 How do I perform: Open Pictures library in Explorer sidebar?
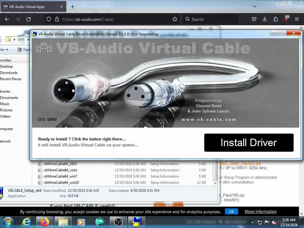tap(6, 110)
